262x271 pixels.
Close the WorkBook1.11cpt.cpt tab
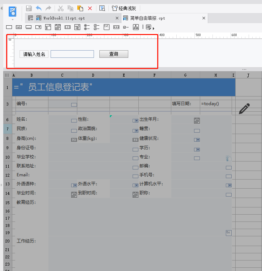tap(117, 18)
